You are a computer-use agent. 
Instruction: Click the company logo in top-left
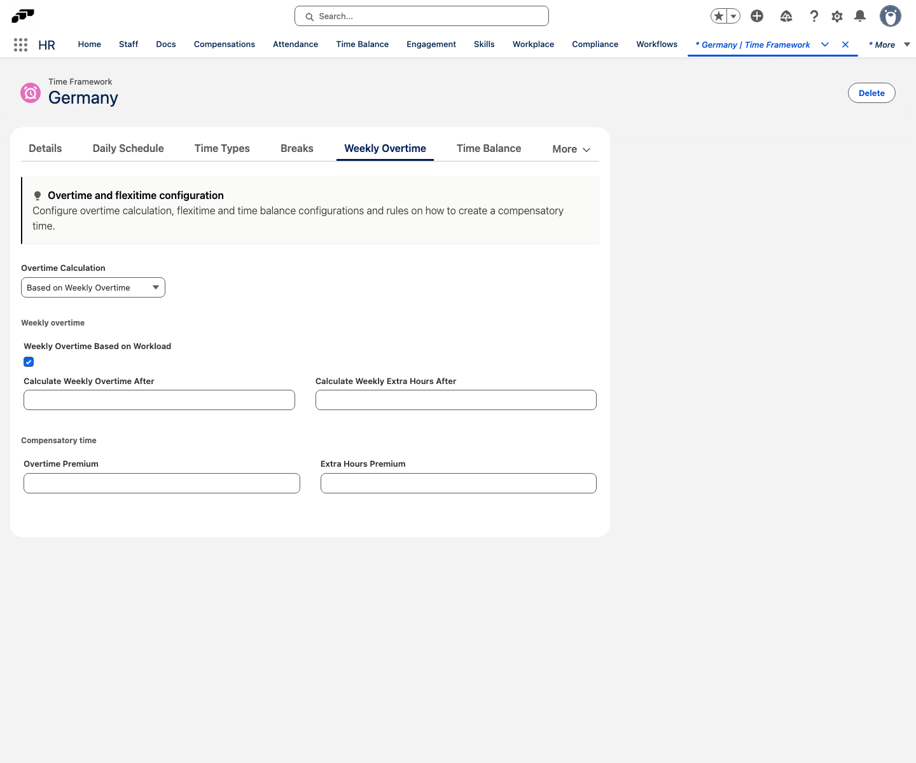tap(23, 16)
